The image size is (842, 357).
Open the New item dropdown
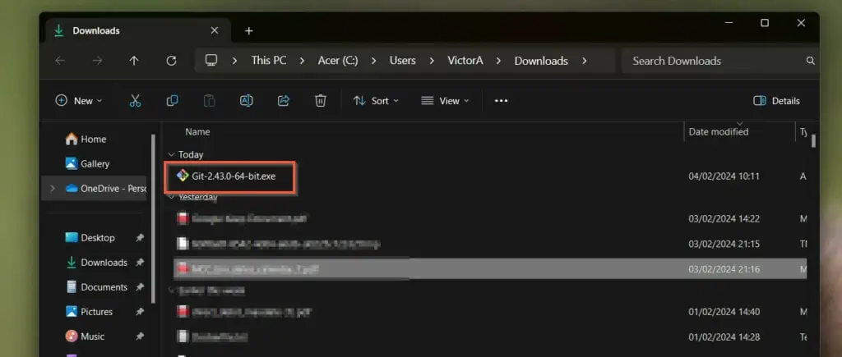pyautogui.click(x=78, y=101)
